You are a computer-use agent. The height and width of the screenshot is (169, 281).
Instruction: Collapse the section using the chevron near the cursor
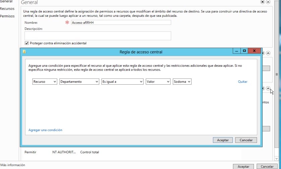coord(268,88)
